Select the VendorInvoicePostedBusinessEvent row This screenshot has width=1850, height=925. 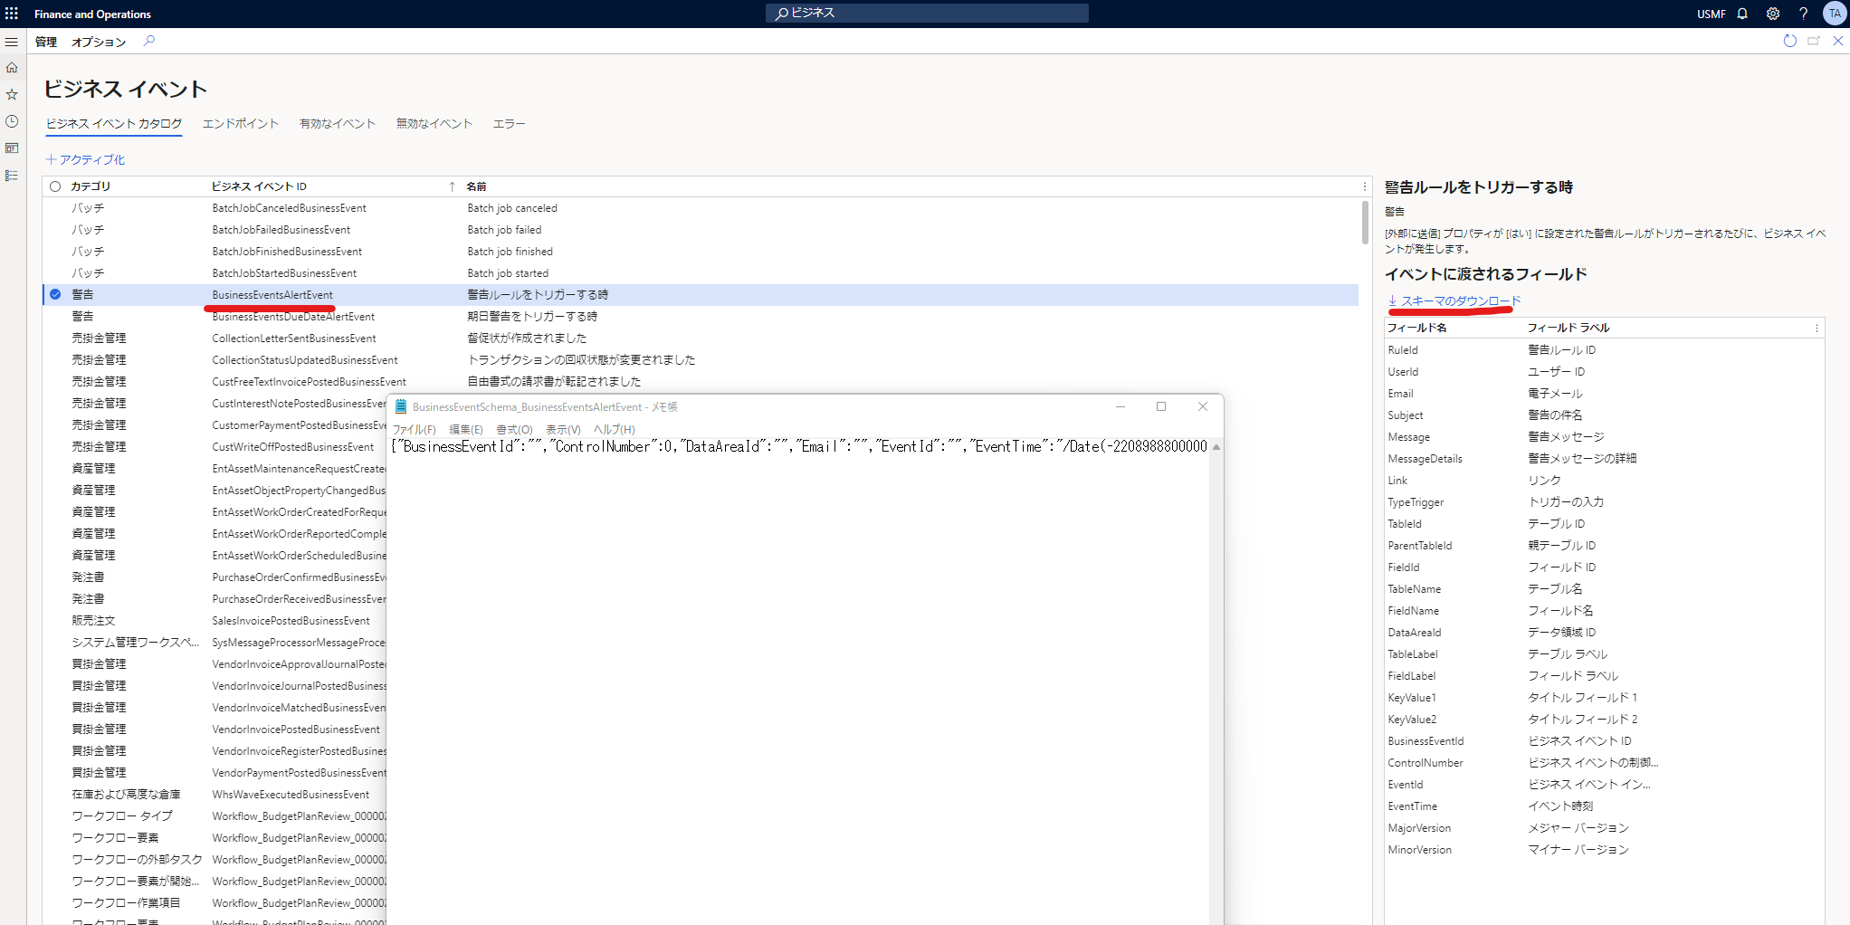(215, 730)
